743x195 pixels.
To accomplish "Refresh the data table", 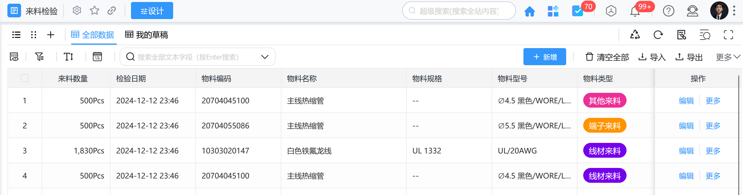I will pos(658,35).
